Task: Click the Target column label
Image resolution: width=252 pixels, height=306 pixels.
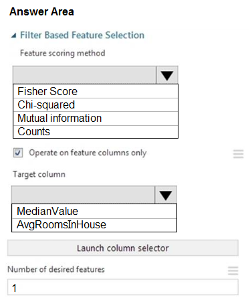Action: coord(39,174)
